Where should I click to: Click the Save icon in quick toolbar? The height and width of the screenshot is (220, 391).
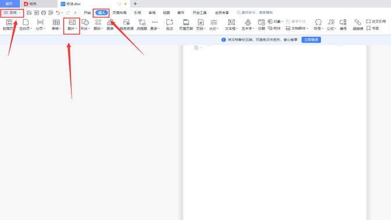click(29, 12)
